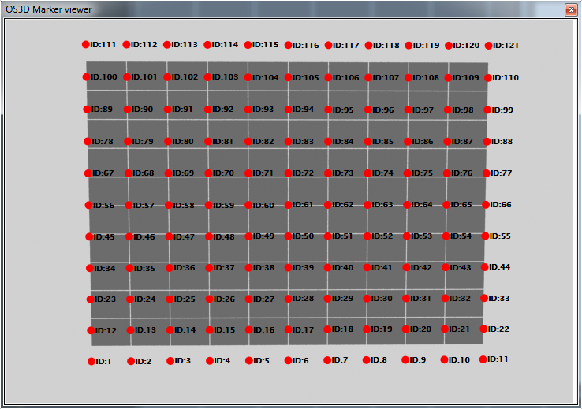
Task: Click marker ID:77
Action: point(487,173)
